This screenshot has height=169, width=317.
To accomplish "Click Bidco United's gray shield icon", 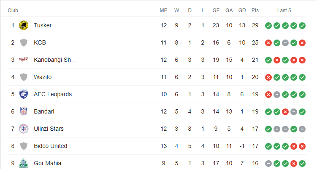I will coord(24,146).
